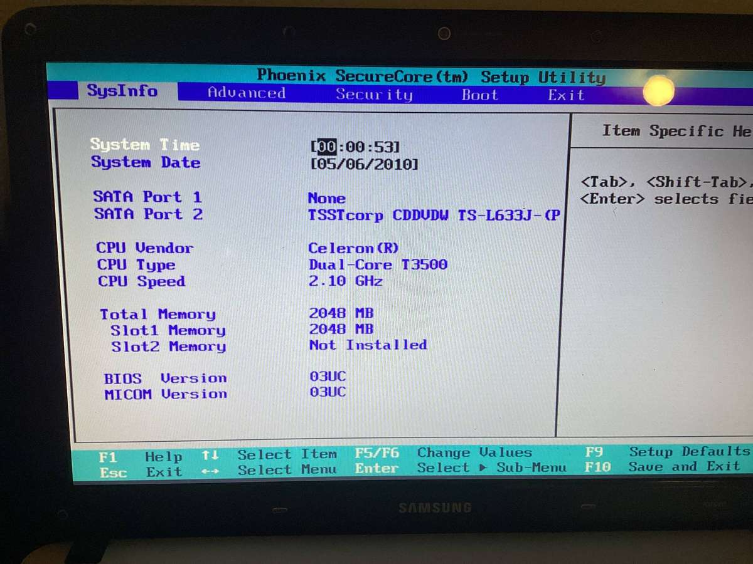Click the BIOS Version label

point(166,379)
